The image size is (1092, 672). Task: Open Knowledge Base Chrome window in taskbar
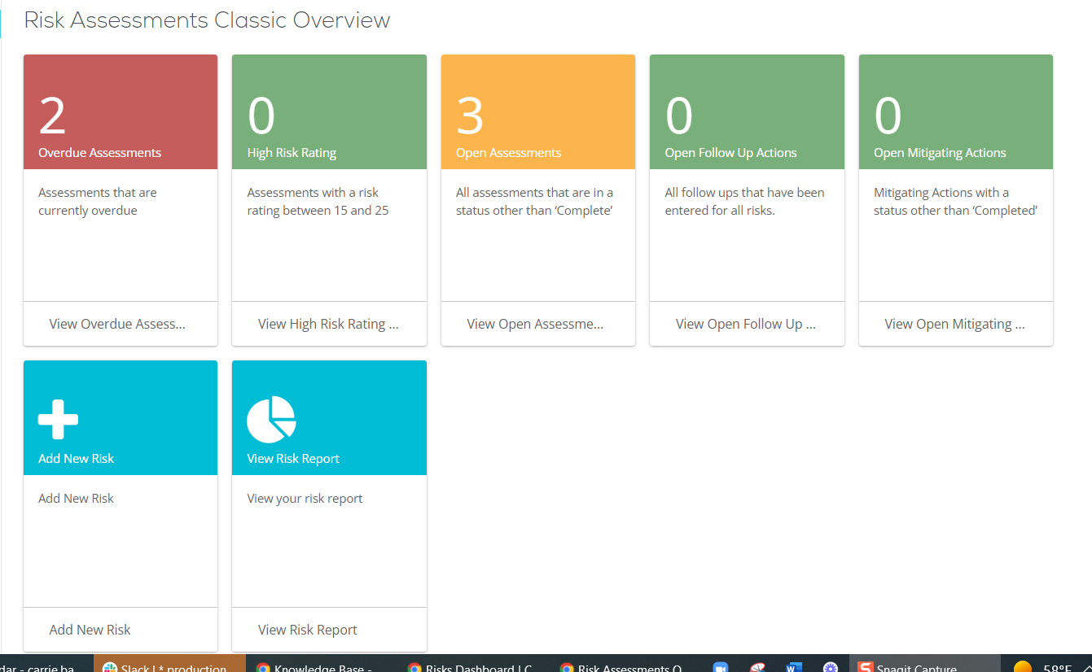tap(315, 667)
